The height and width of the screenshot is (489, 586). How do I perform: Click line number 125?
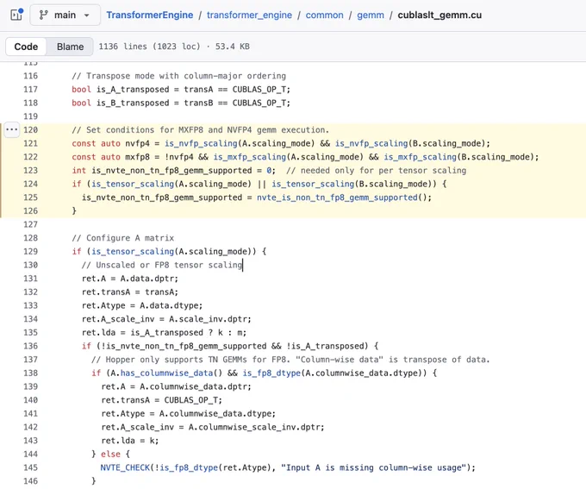[x=31, y=197]
